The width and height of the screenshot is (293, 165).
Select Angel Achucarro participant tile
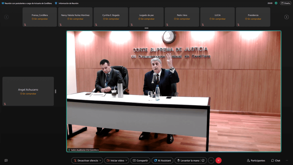[x=28, y=91]
